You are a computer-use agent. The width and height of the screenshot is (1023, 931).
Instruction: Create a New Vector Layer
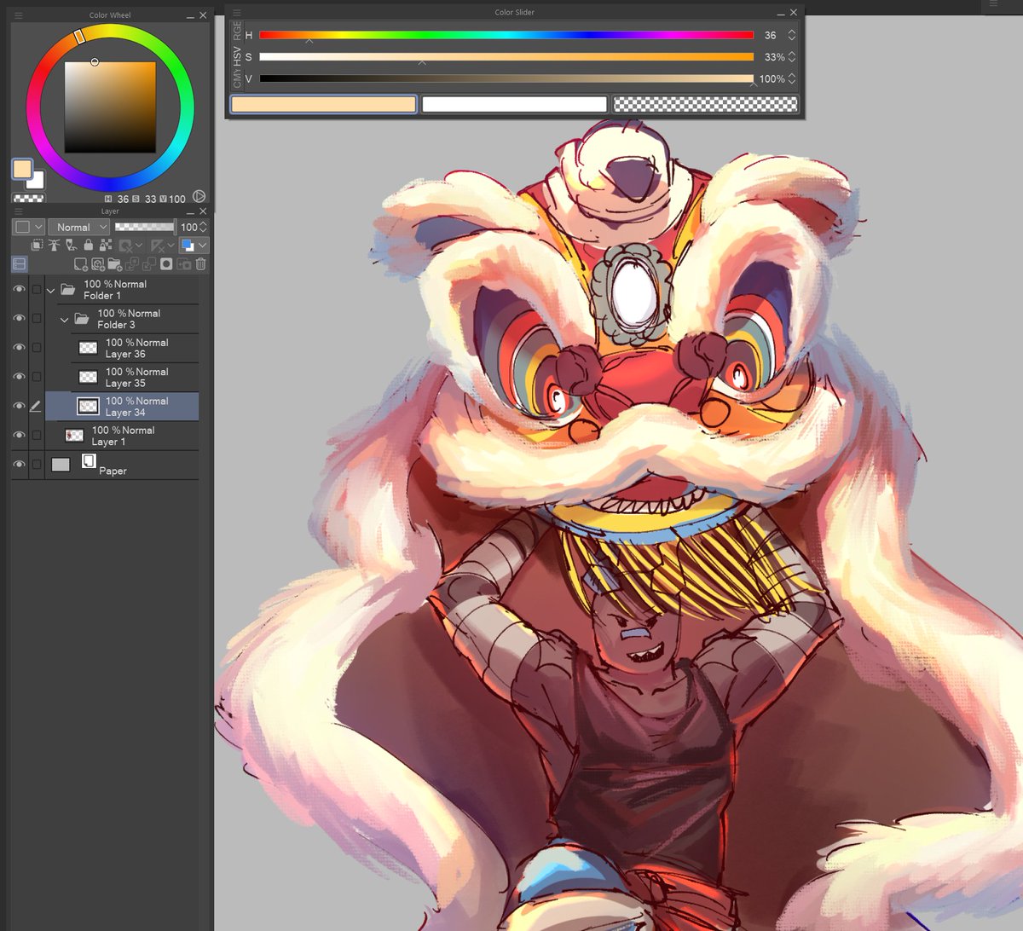click(98, 264)
